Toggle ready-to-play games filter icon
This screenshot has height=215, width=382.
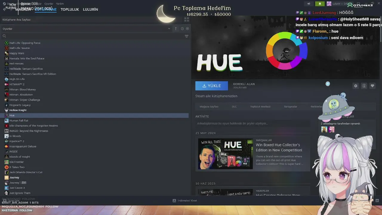click(x=187, y=29)
